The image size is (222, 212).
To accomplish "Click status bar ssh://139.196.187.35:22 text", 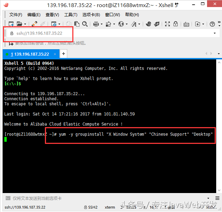I will [25, 207].
